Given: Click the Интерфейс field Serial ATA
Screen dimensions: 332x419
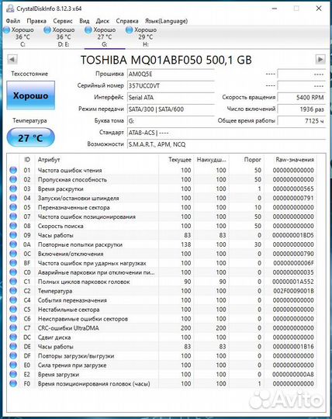Looking at the screenshot, I should click(171, 97).
